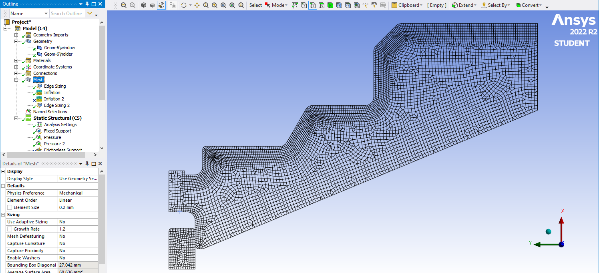
Task: Select the Fixed Support tree item
Action: click(57, 131)
